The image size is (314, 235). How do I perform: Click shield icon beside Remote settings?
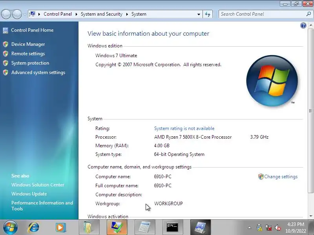(5, 54)
